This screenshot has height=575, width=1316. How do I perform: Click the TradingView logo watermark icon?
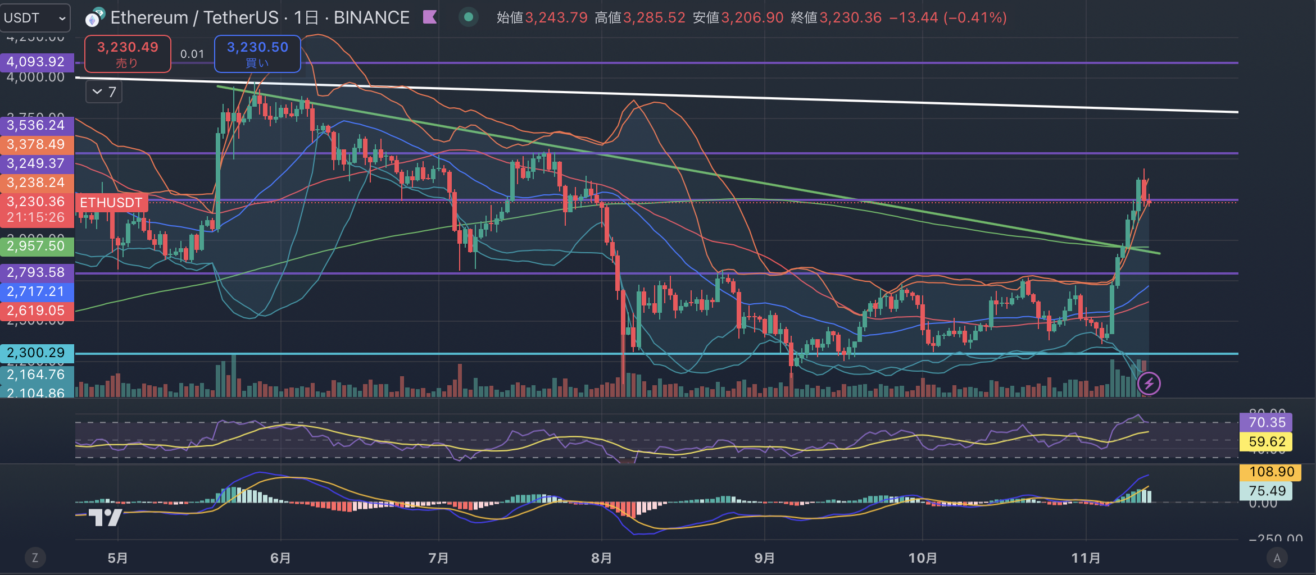point(106,517)
